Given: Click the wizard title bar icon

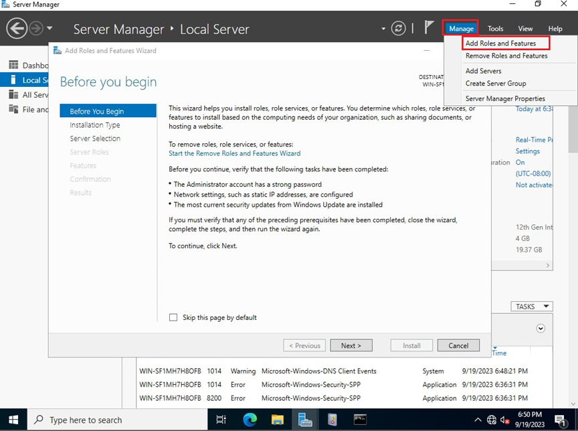Looking at the screenshot, I should pyautogui.click(x=58, y=50).
